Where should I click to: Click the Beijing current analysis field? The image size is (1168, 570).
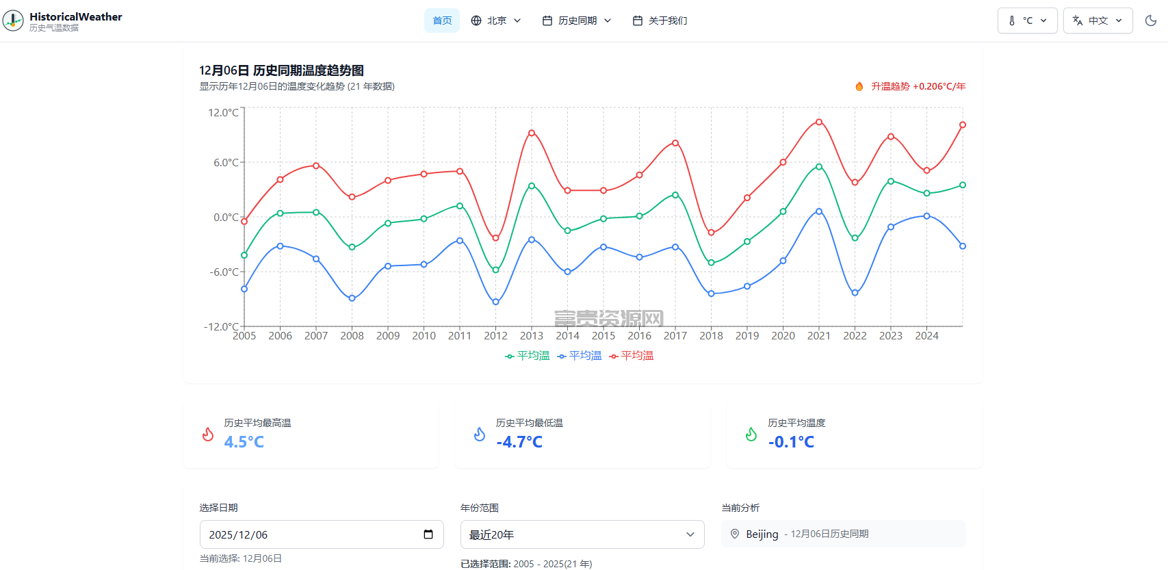pyautogui.click(x=844, y=534)
